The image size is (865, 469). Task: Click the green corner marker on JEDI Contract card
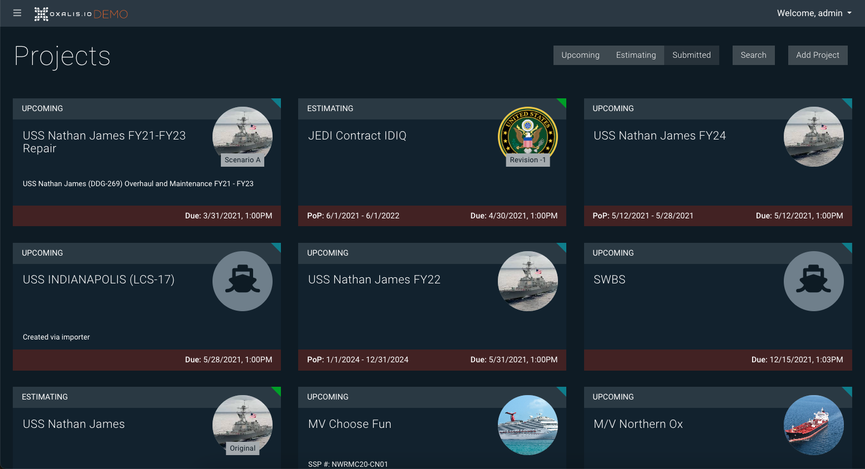pyautogui.click(x=562, y=102)
